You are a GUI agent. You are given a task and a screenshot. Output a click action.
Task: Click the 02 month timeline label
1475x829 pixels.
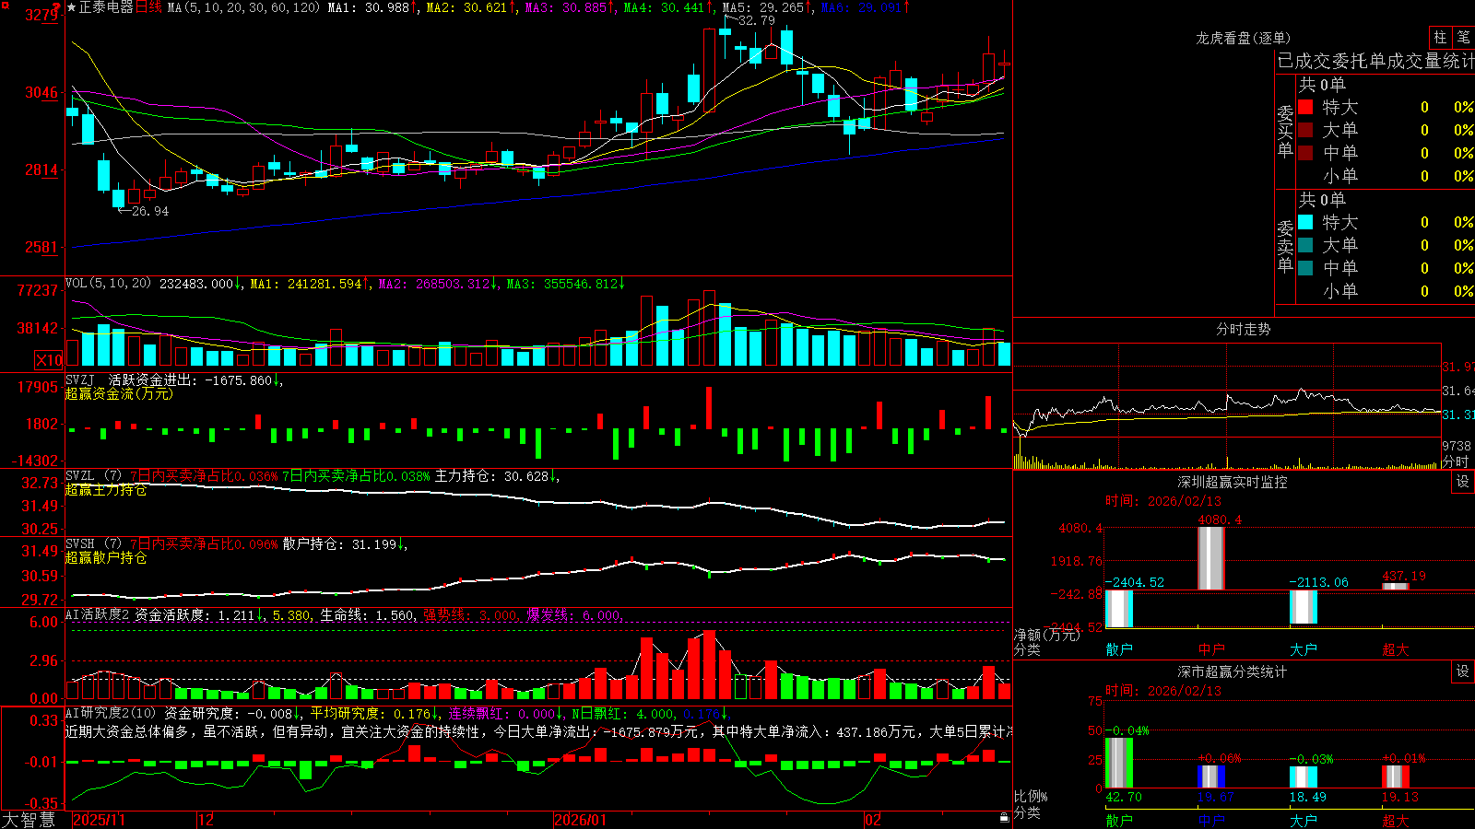[873, 820]
